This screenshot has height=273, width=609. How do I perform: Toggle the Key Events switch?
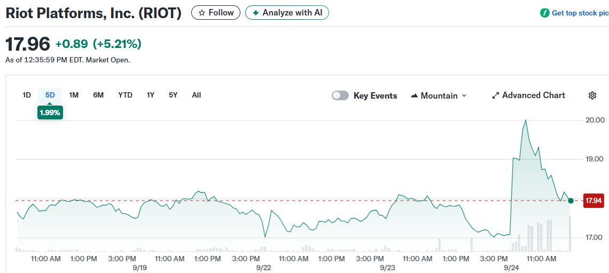[340, 95]
